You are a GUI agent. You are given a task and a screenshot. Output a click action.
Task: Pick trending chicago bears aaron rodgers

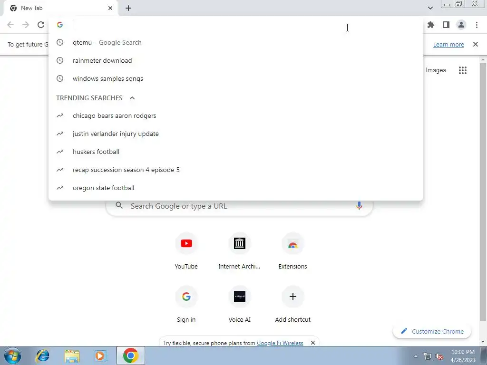click(x=236, y=116)
